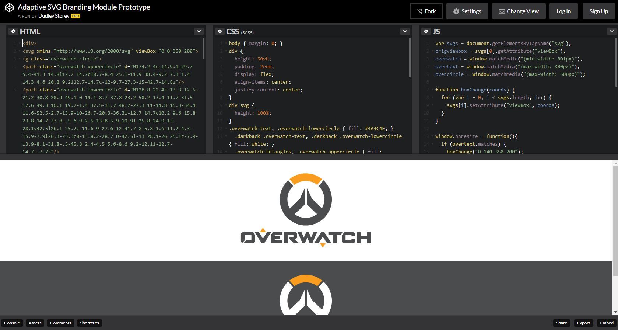Click the HTML editor vertical scrollbar
618x330 pixels.
point(203,48)
